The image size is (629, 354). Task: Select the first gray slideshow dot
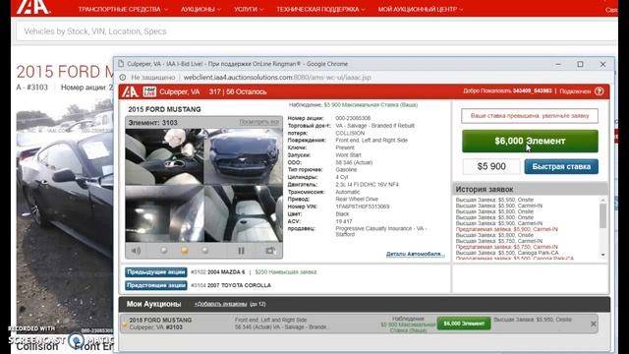tap(164, 250)
